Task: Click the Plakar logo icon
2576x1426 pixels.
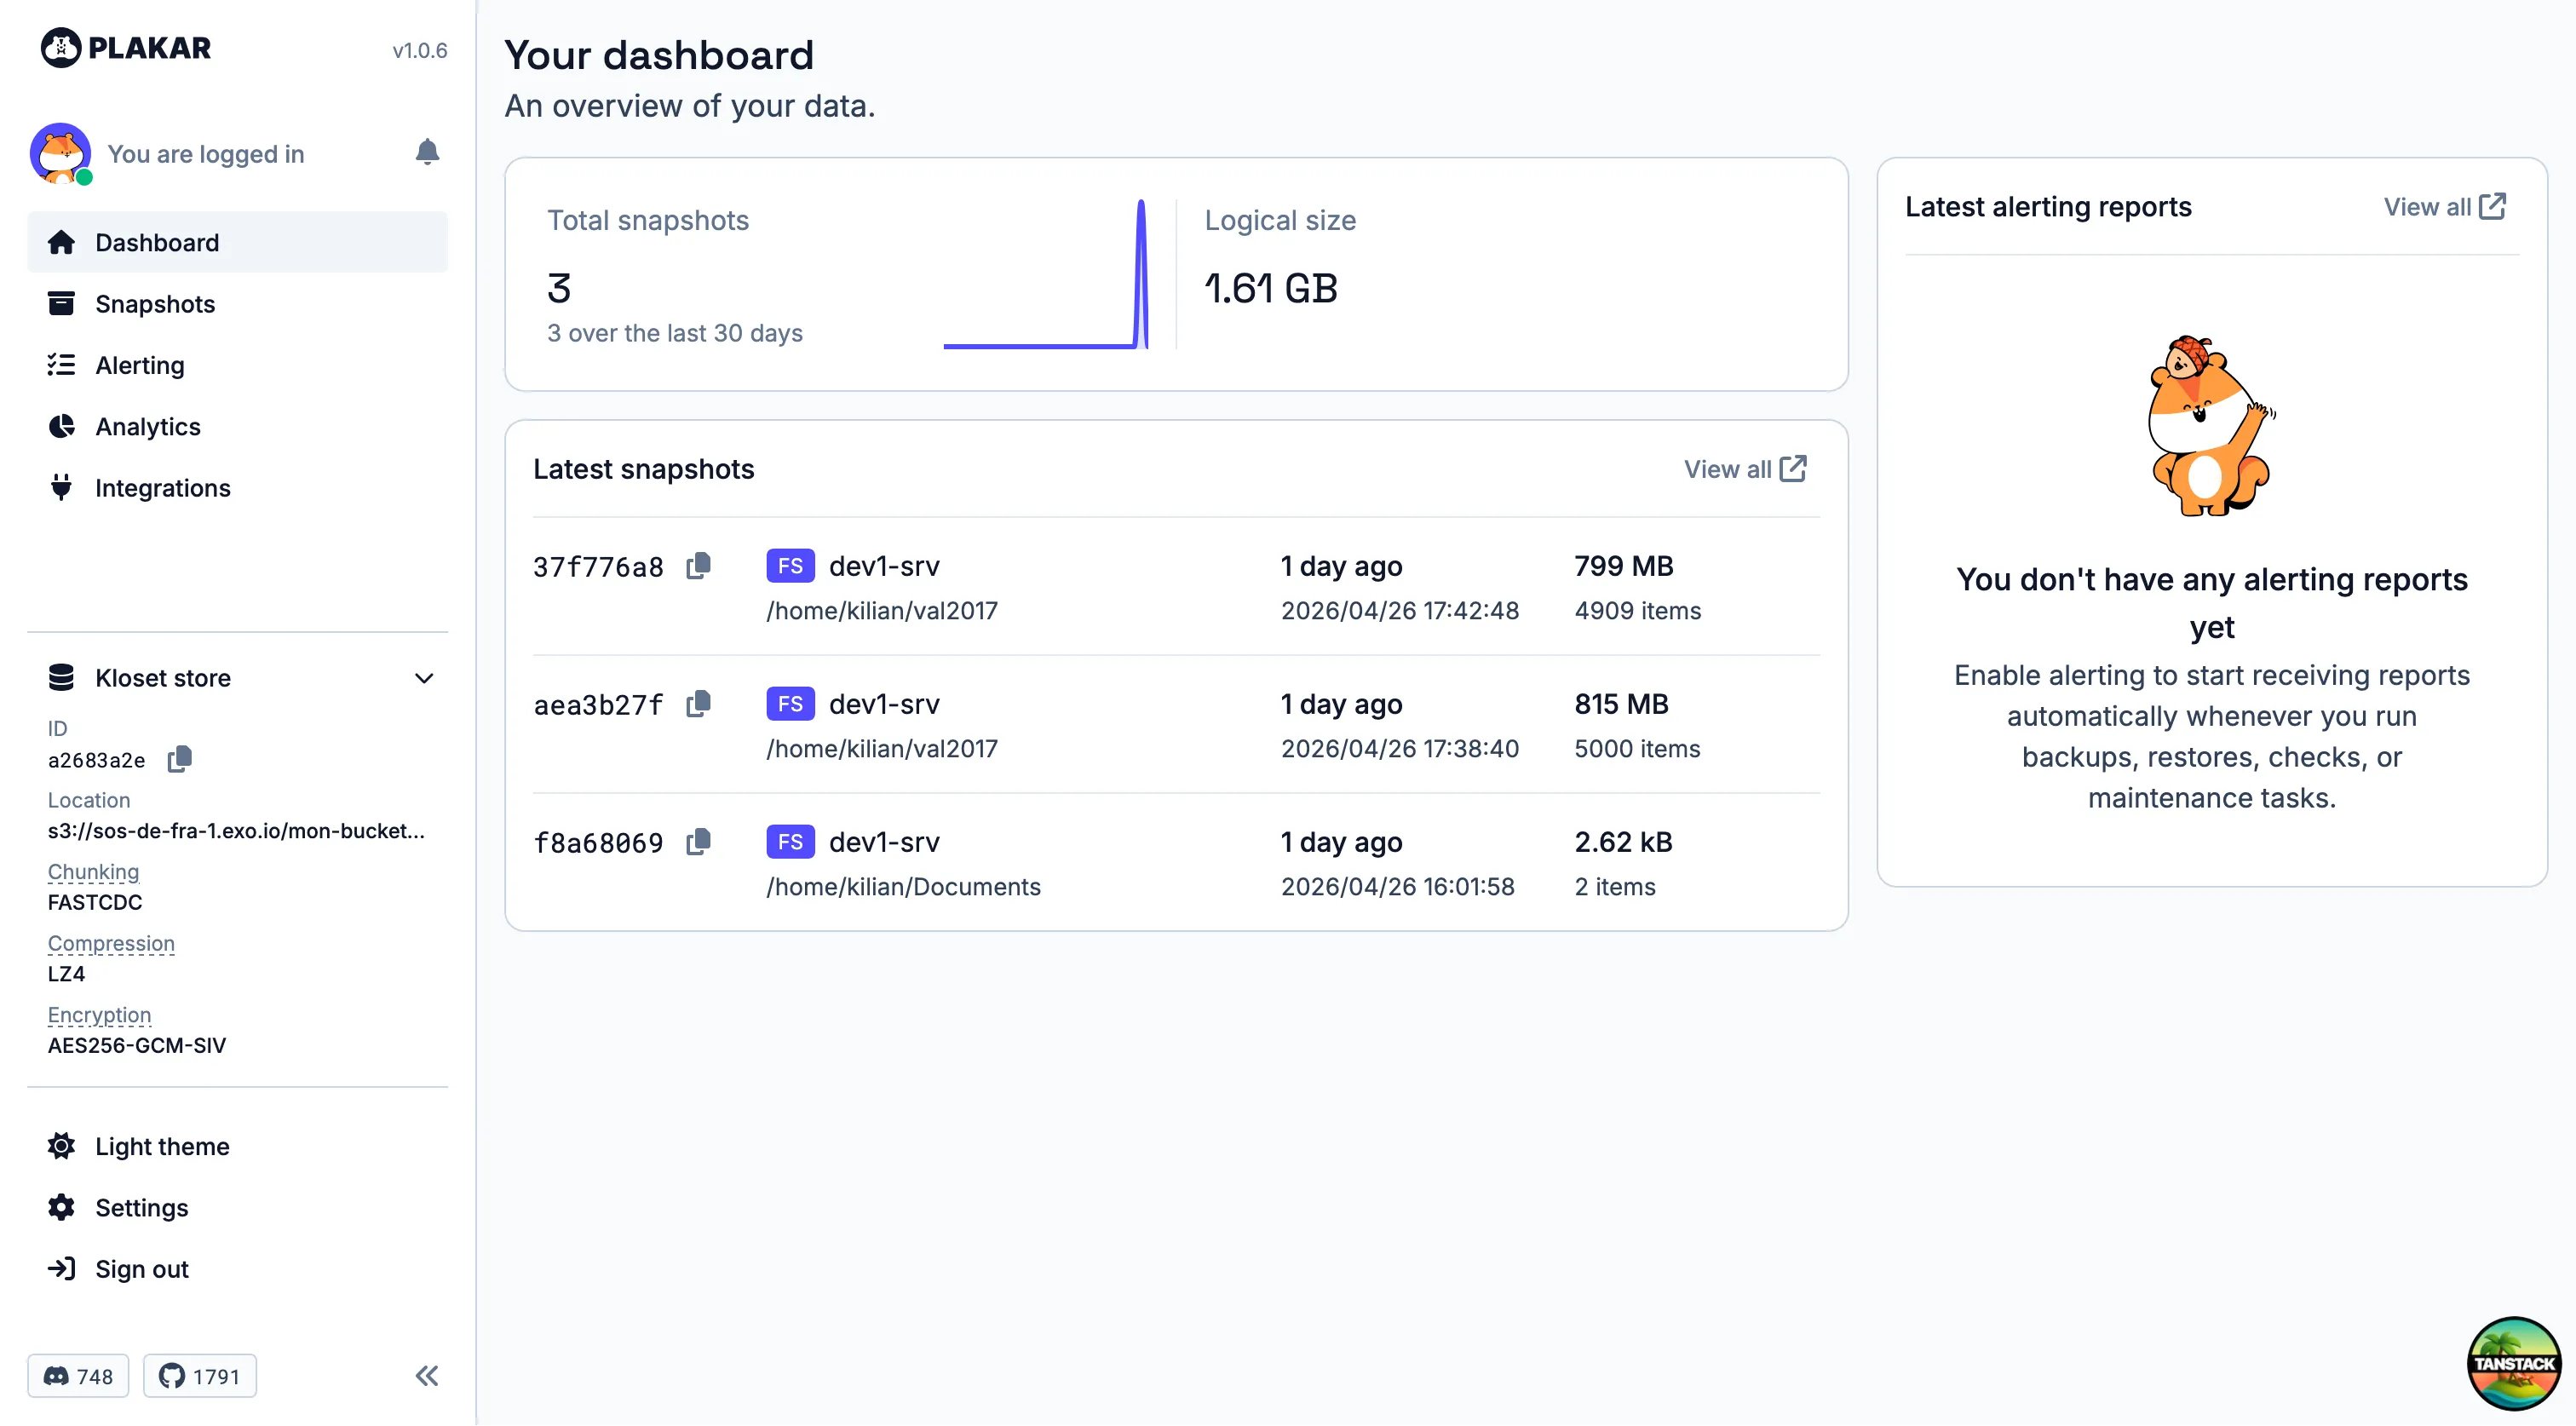Action: tap(60, 47)
